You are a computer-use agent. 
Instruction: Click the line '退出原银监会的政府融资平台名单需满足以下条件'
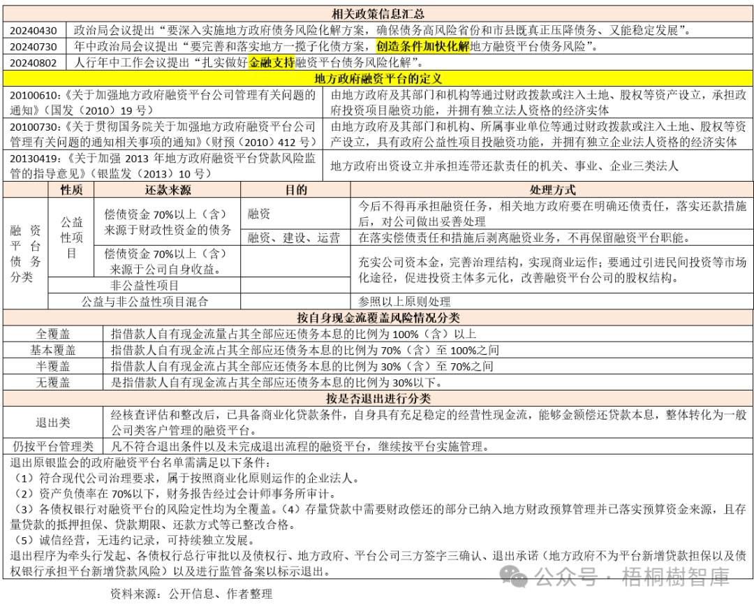pos(140,462)
